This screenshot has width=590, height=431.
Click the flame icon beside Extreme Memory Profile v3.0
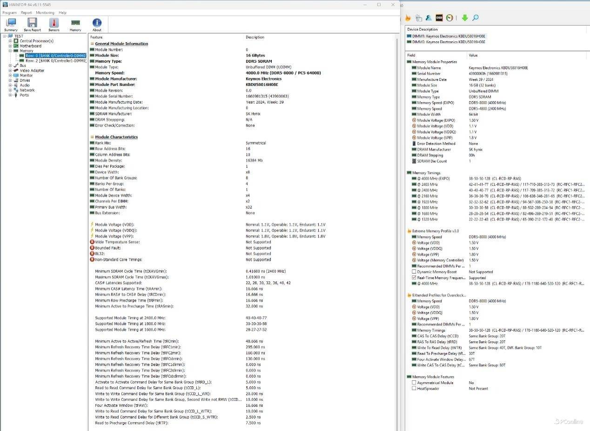pyautogui.click(x=409, y=231)
